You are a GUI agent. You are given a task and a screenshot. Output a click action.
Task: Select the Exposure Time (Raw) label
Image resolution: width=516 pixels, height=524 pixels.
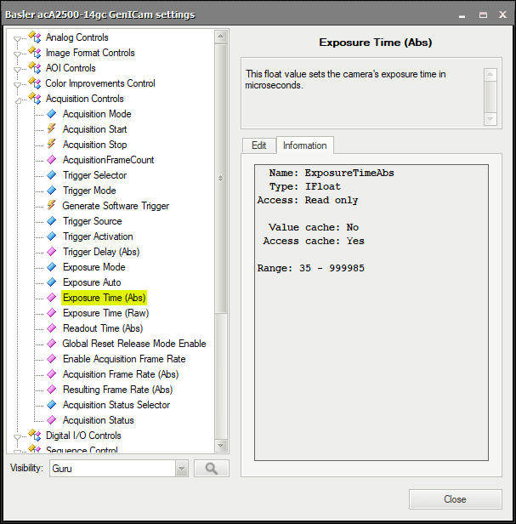106,313
